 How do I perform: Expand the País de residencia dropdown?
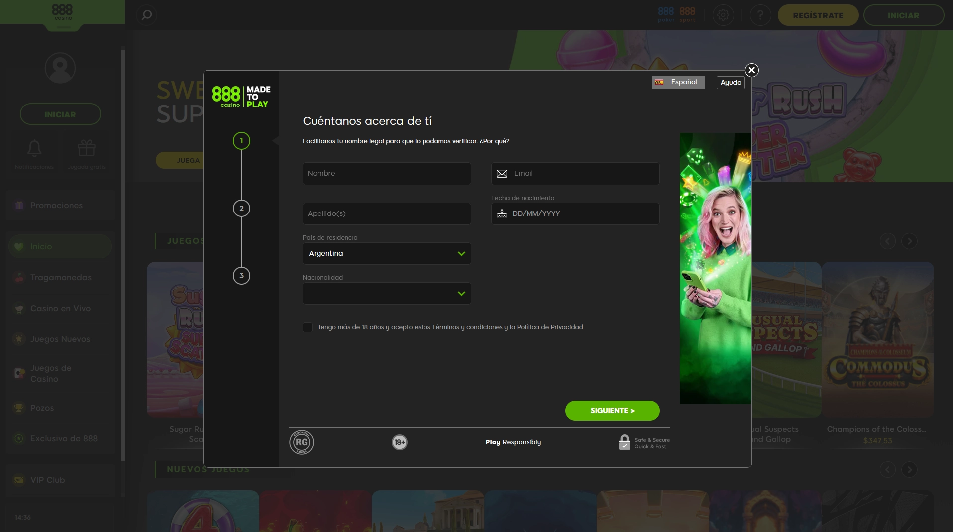[387, 254]
